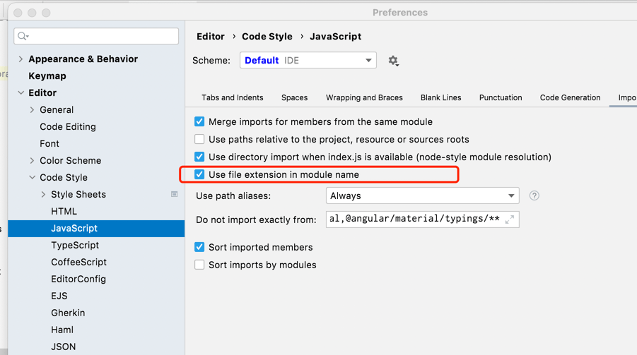Switch to Tabs and Indents tab
Viewport: 637px width, 355px height.
(x=233, y=98)
